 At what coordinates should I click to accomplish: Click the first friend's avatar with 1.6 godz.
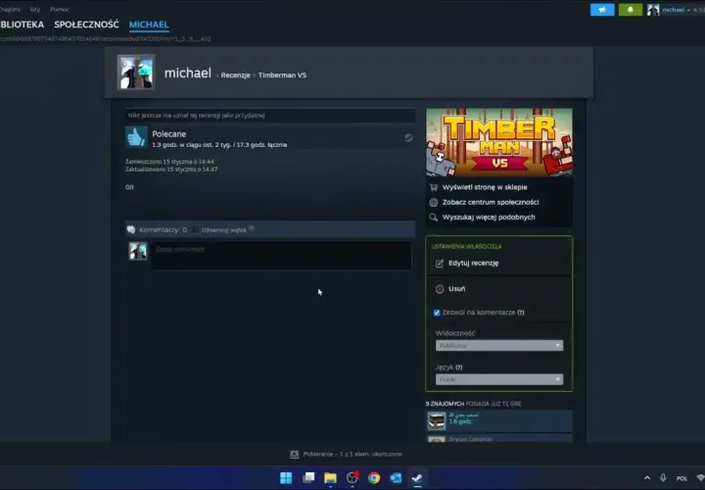437,421
